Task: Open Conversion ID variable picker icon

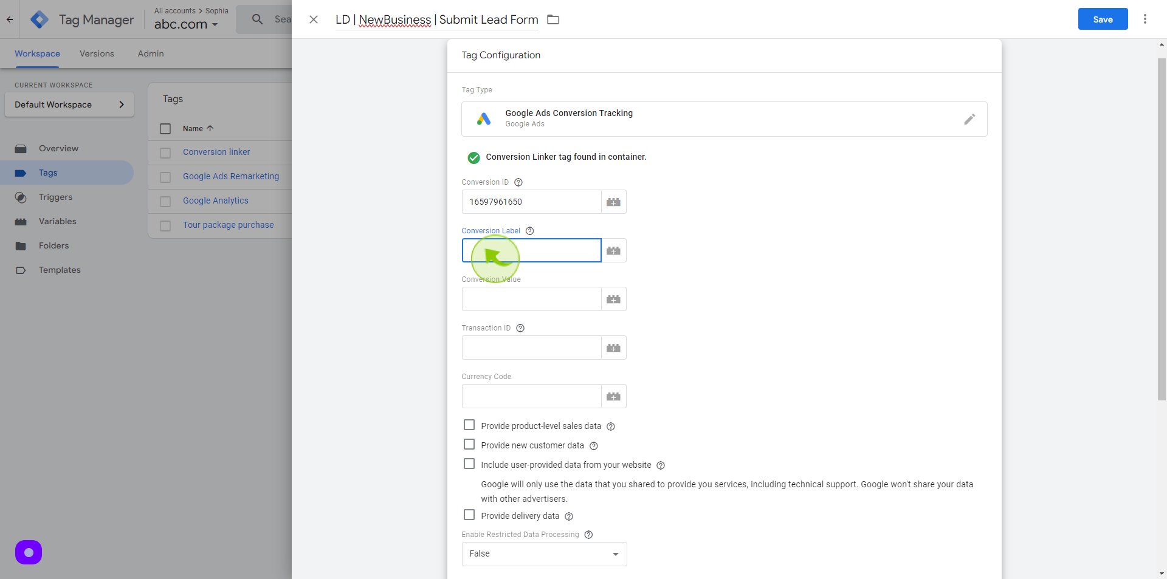Action: point(614,202)
